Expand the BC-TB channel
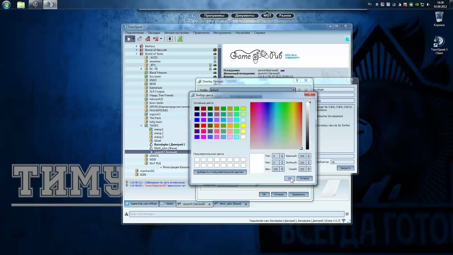 pyautogui.click(x=141, y=69)
